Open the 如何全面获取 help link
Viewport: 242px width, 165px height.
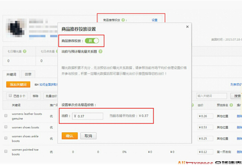tap(48, 85)
